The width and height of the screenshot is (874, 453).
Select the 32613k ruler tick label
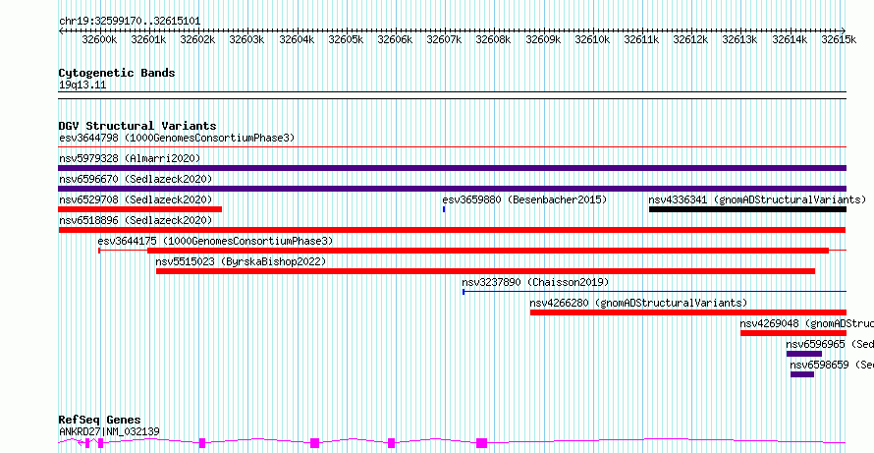(739, 39)
